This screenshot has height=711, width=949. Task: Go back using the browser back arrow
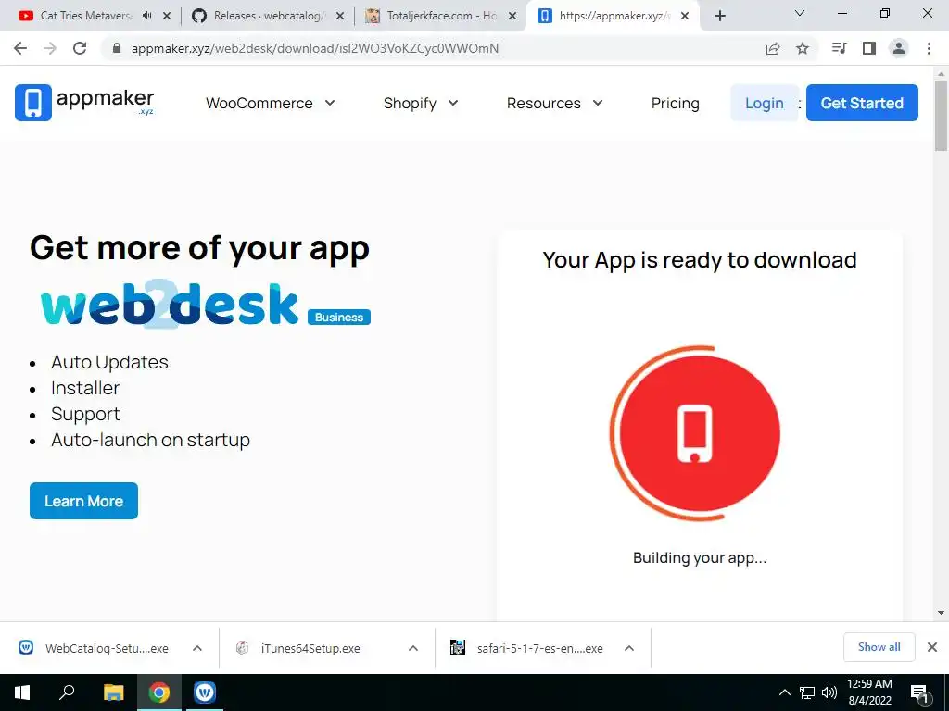pyautogui.click(x=20, y=48)
